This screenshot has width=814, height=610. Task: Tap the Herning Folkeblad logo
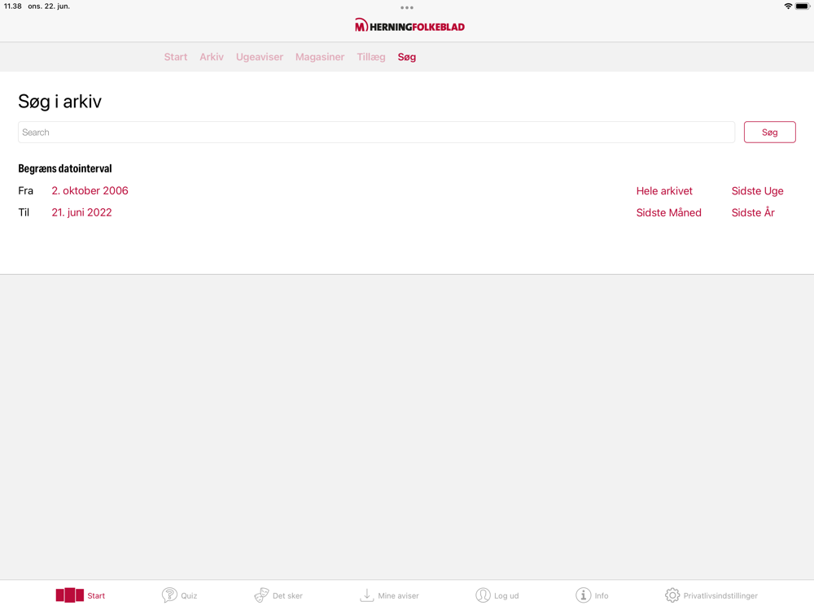(409, 25)
